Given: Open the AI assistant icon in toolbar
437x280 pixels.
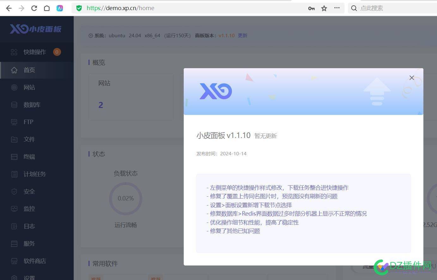Looking at the screenshot, I should point(60,8).
